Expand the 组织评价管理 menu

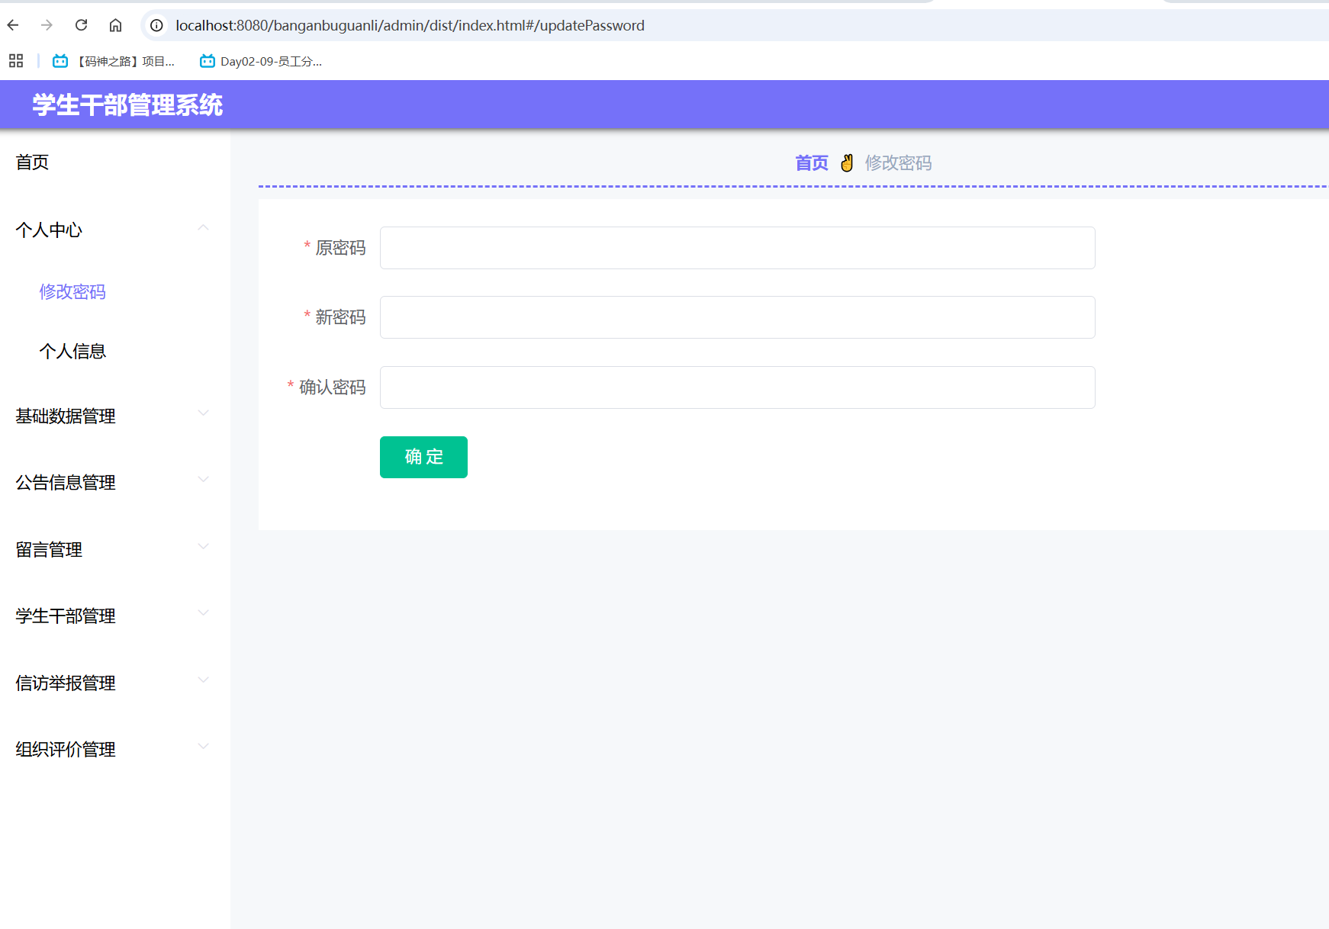[114, 749]
